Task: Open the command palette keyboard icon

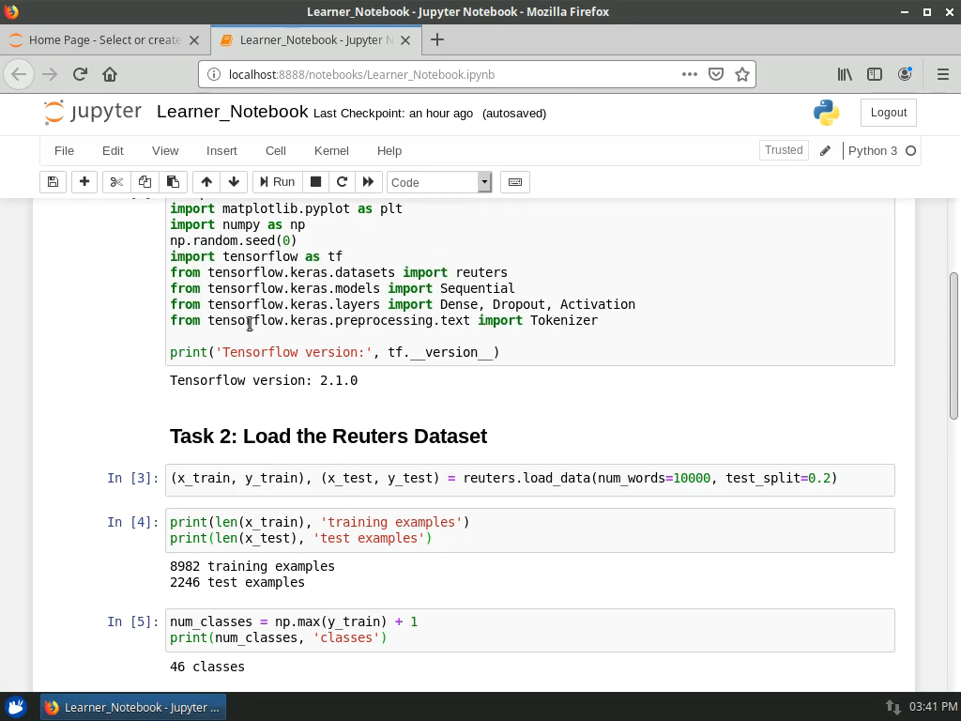Action: point(515,182)
